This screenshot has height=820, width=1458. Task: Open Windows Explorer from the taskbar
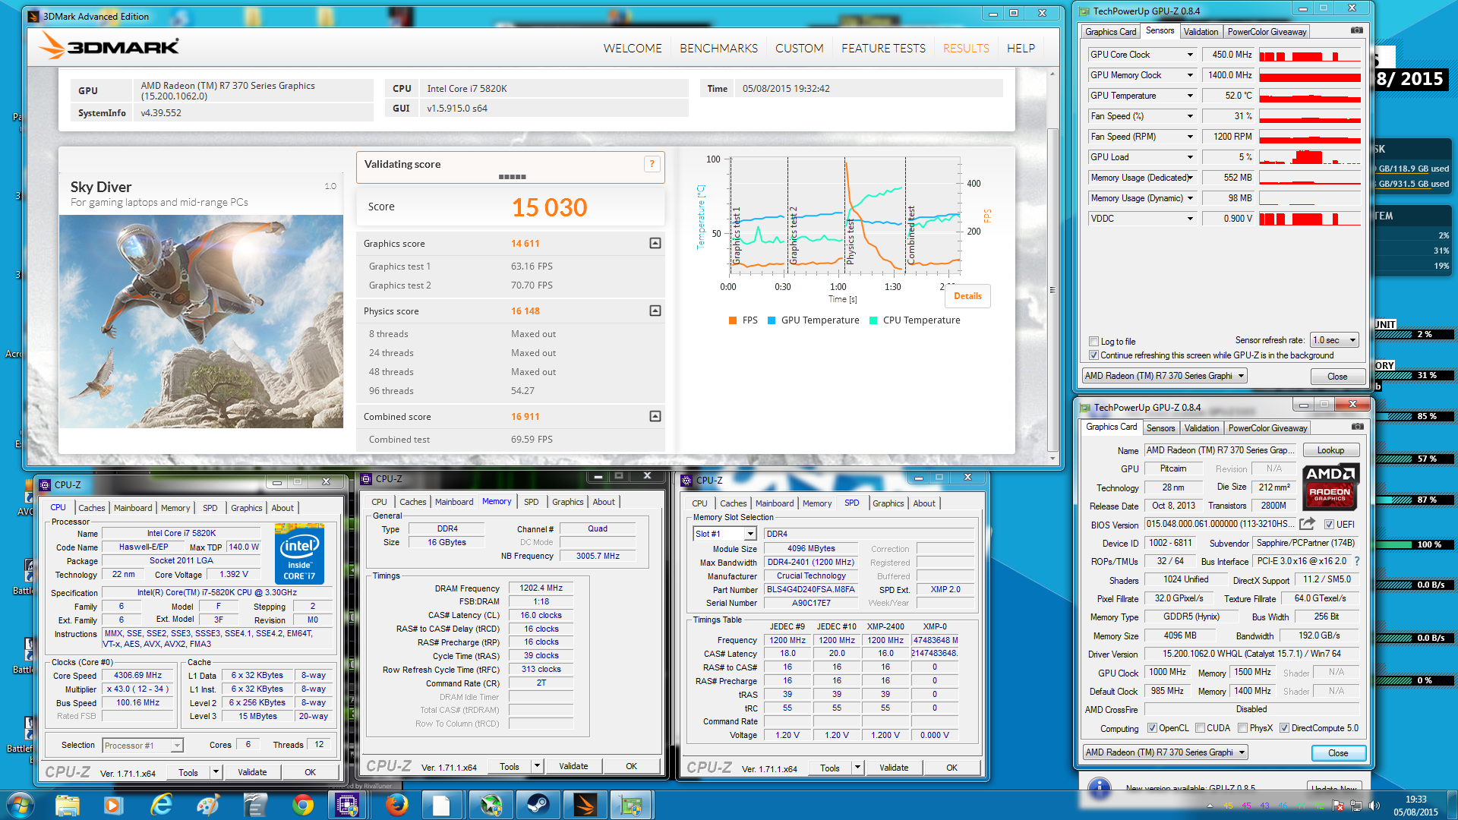pos(67,805)
